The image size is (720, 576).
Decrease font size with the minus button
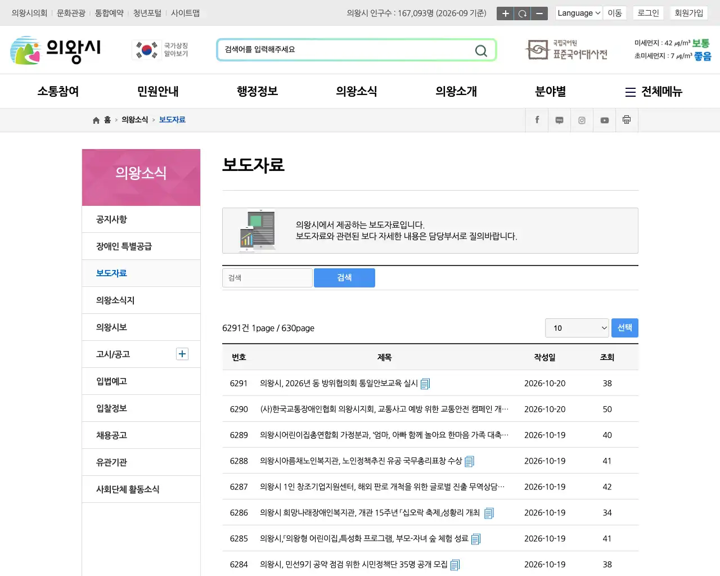pyautogui.click(x=539, y=13)
